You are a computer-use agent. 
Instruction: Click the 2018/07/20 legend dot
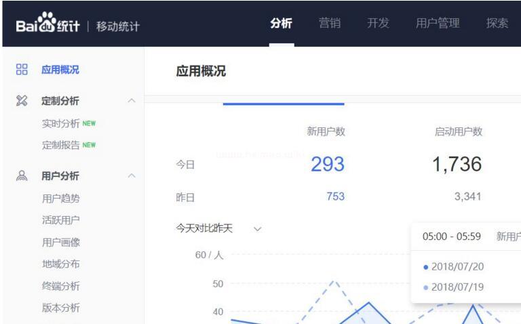[425, 267]
